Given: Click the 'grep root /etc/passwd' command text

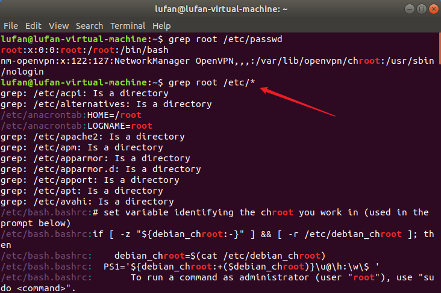Looking at the screenshot, I should [x=225, y=39].
